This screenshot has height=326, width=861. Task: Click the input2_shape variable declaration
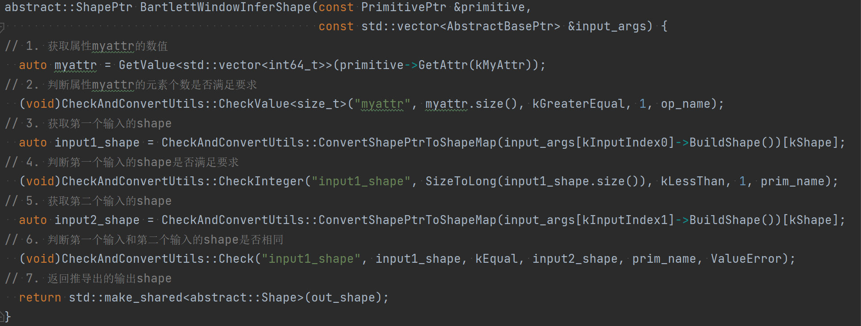97,220
